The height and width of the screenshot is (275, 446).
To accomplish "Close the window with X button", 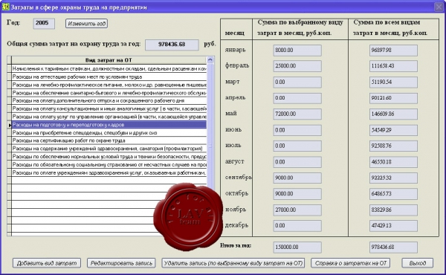I will [x=439, y=7].
